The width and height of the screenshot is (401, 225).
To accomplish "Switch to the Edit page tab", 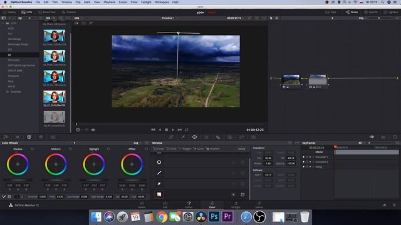I will [165, 205].
